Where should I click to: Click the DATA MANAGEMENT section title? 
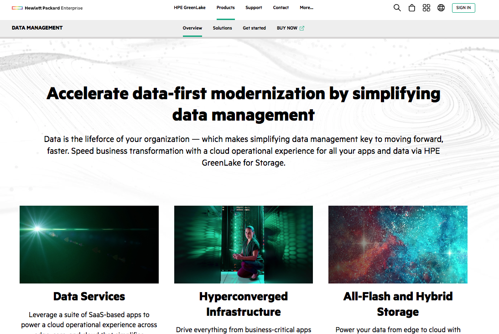[x=37, y=28]
